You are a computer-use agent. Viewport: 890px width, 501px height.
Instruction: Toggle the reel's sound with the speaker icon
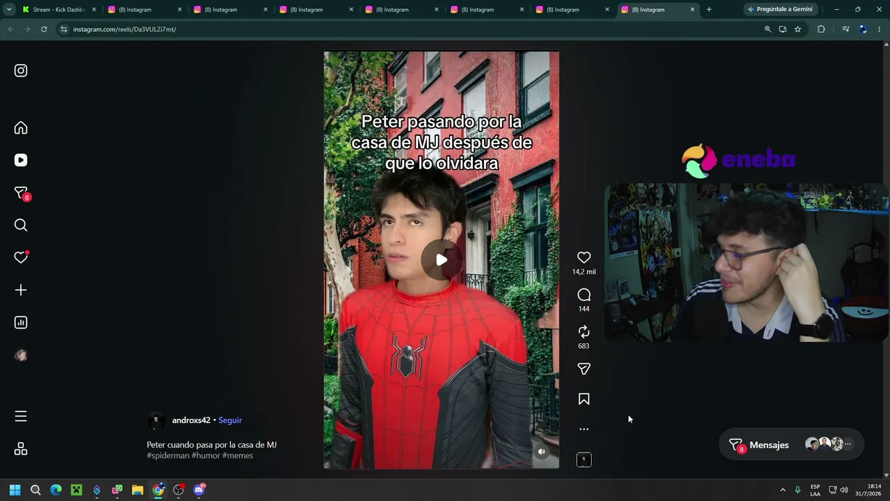point(542,452)
